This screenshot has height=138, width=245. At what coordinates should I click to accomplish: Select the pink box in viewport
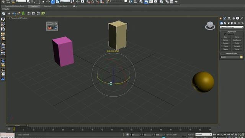63,52
